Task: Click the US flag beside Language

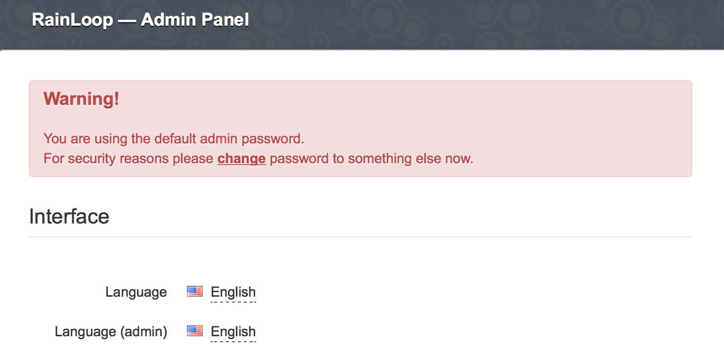Action: (195, 292)
